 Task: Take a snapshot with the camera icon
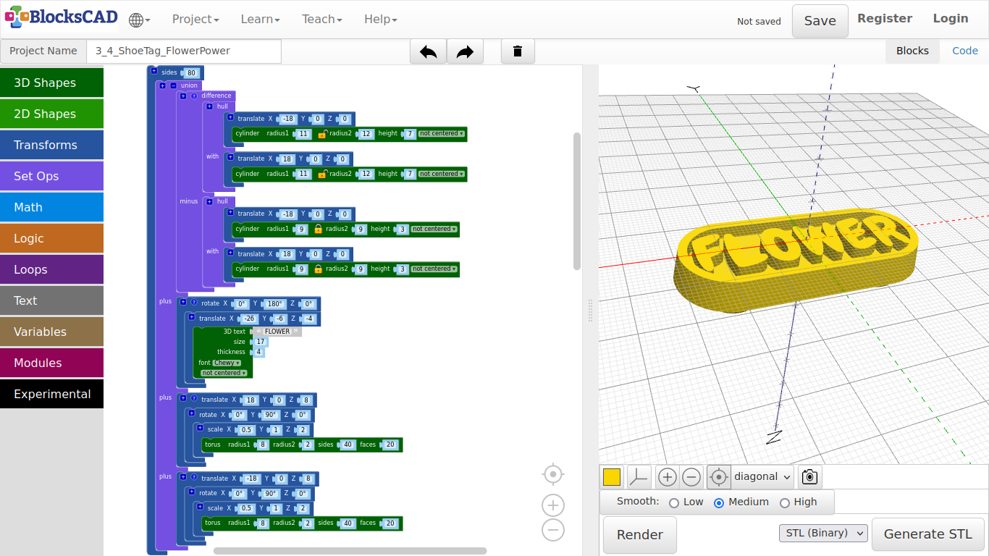pos(809,477)
